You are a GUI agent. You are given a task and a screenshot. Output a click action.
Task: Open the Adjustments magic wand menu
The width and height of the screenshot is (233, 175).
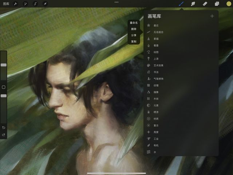pyautogui.click(x=25, y=4)
